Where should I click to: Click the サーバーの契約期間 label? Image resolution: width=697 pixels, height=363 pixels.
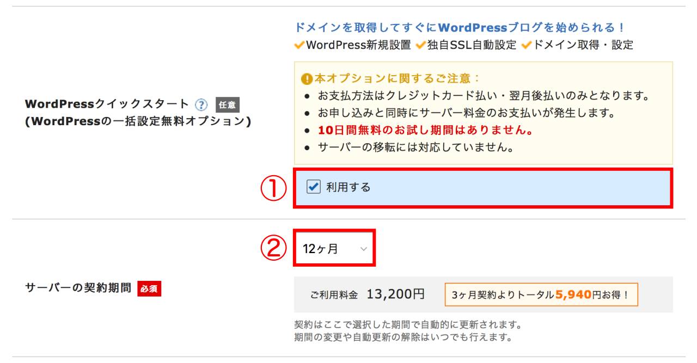(78, 288)
